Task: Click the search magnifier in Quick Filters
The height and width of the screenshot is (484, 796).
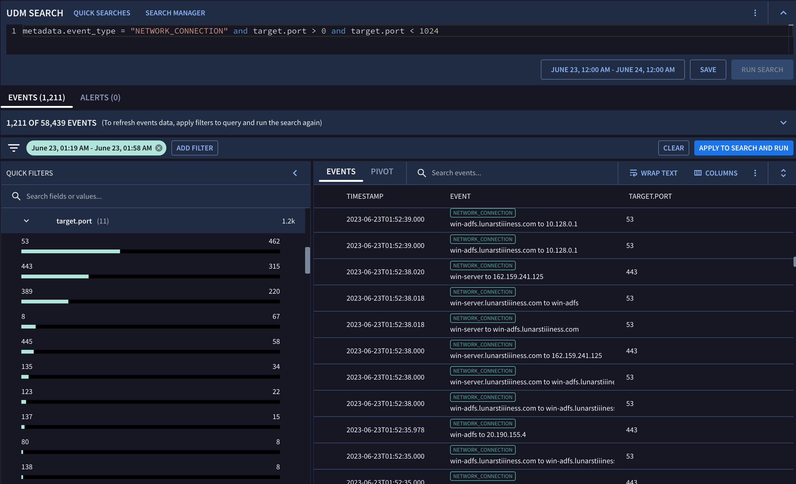Action: [16, 196]
